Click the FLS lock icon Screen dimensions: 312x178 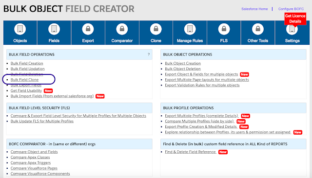coord(224,29)
